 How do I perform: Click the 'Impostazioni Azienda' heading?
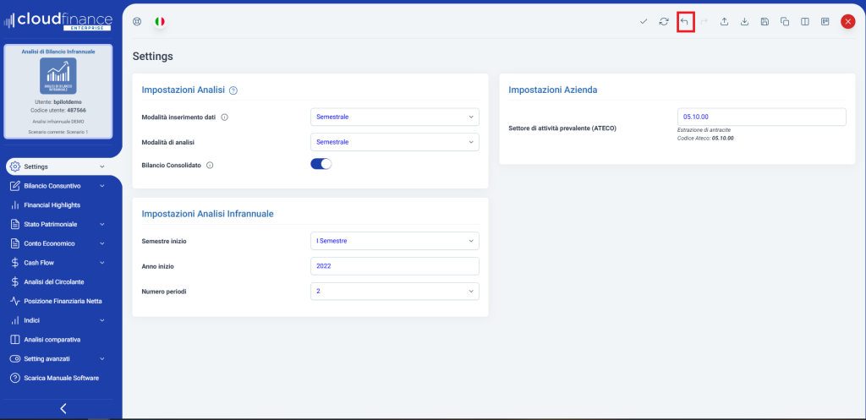pos(553,90)
